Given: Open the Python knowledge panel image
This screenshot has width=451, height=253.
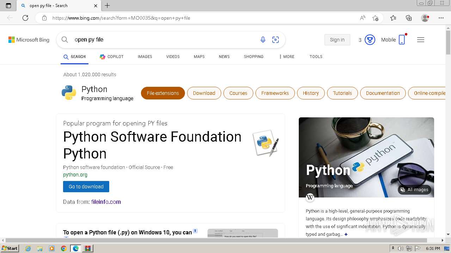Looking at the screenshot, I should pos(366,157).
